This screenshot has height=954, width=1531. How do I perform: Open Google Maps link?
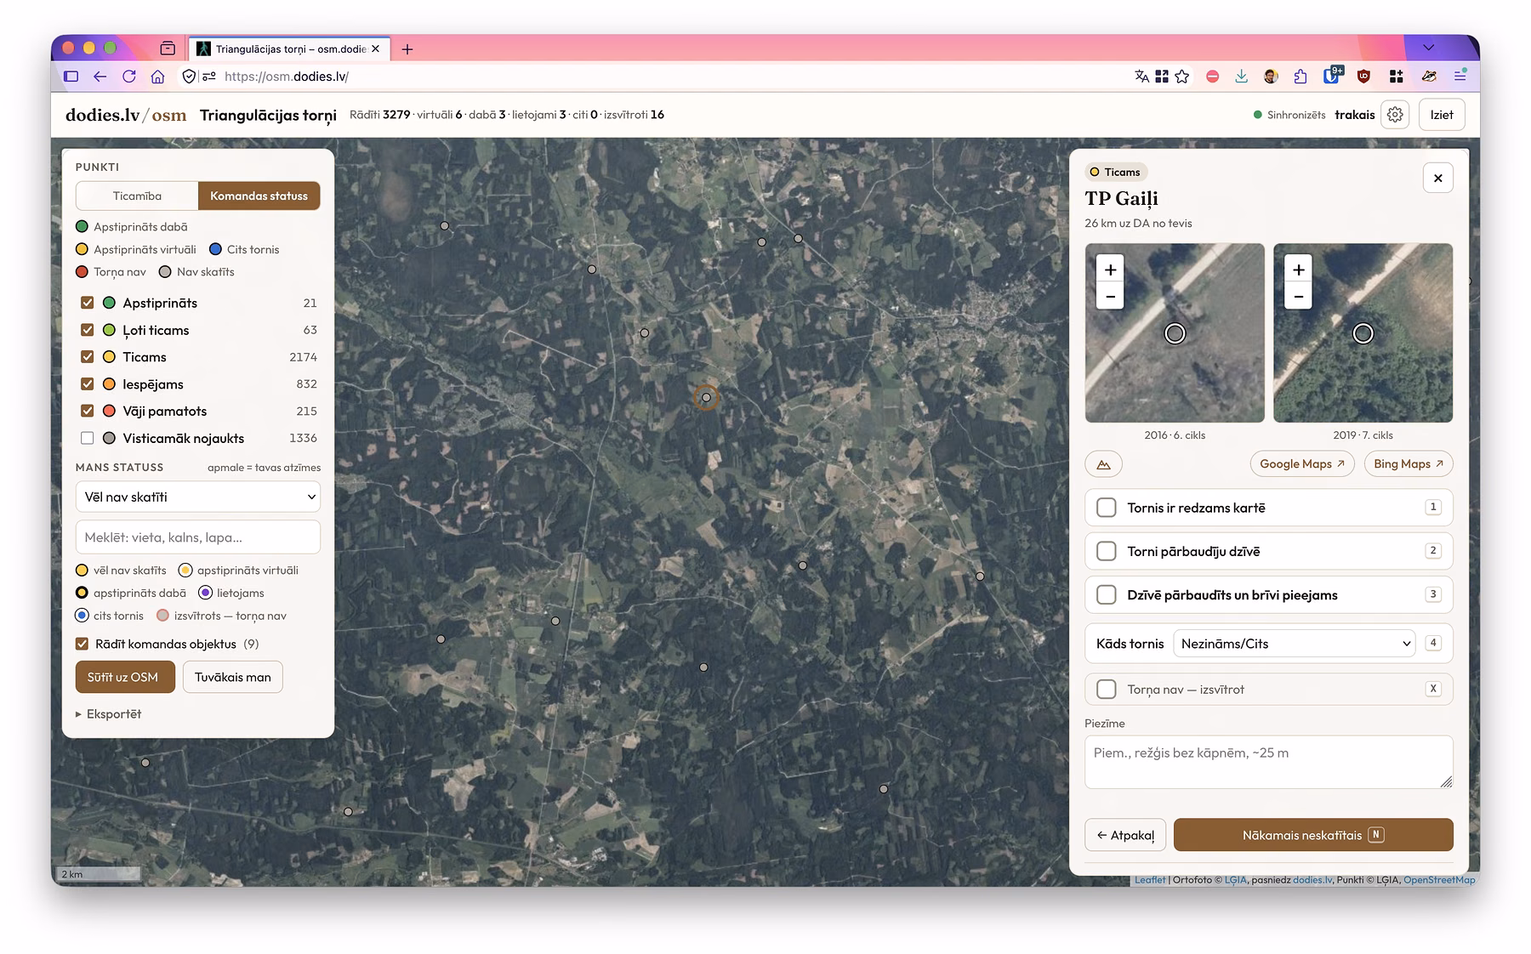tap(1301, 464)
